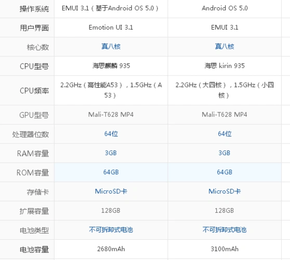Click the 2.2GHz（大四核） frequency cell
This screenshot has width=290, height=260.
click(x=225, y=90)
